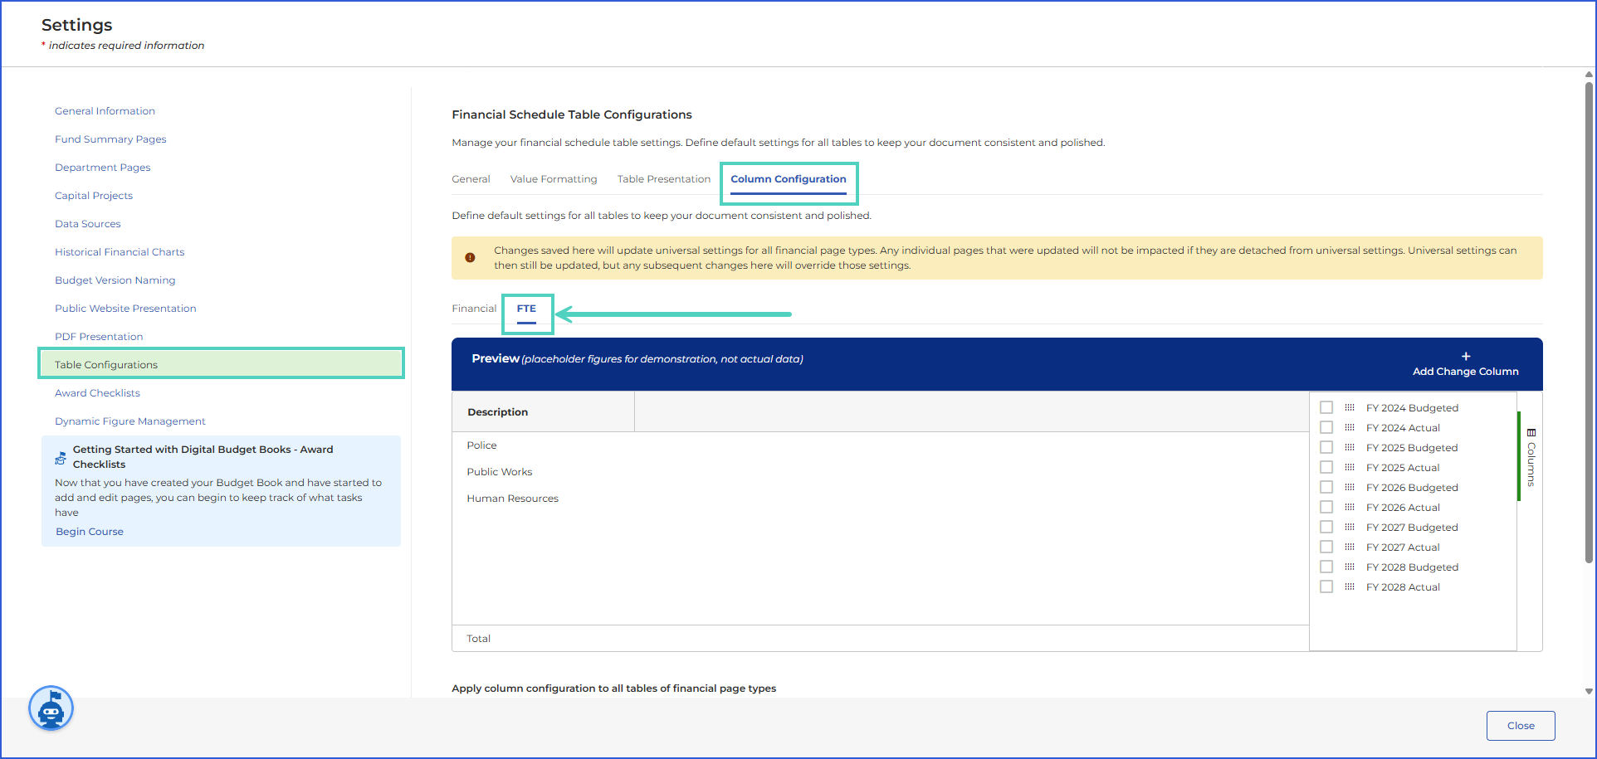This screenshot has width=1597, height=759.
Task: Click the scrollbar down arrow
Action: [x=1589, y=691]
